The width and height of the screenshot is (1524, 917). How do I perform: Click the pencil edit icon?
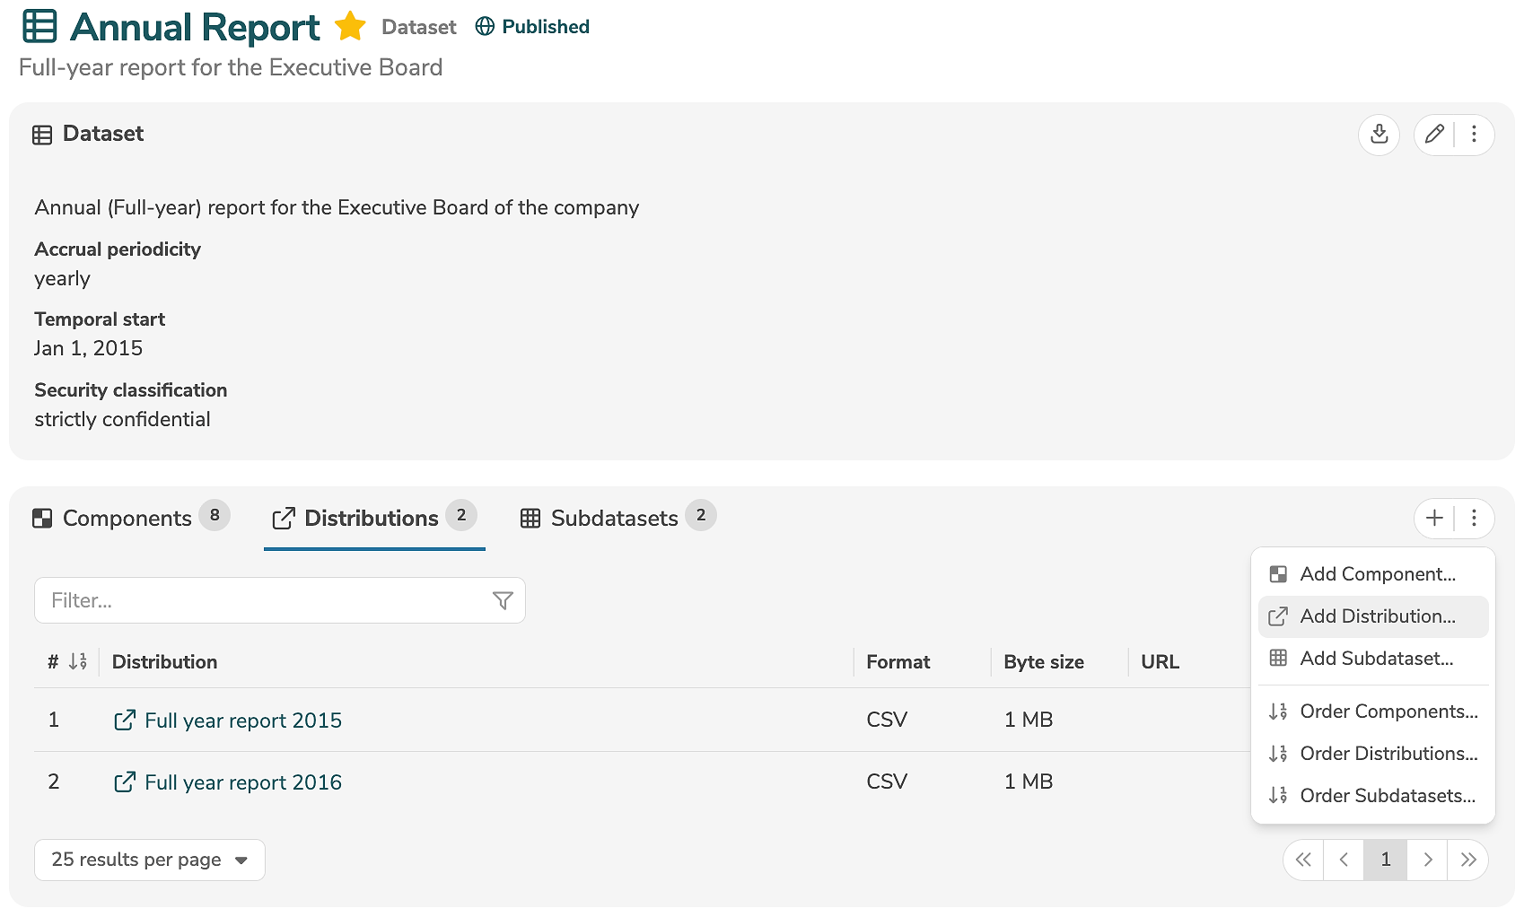[x=1434, y=135]
